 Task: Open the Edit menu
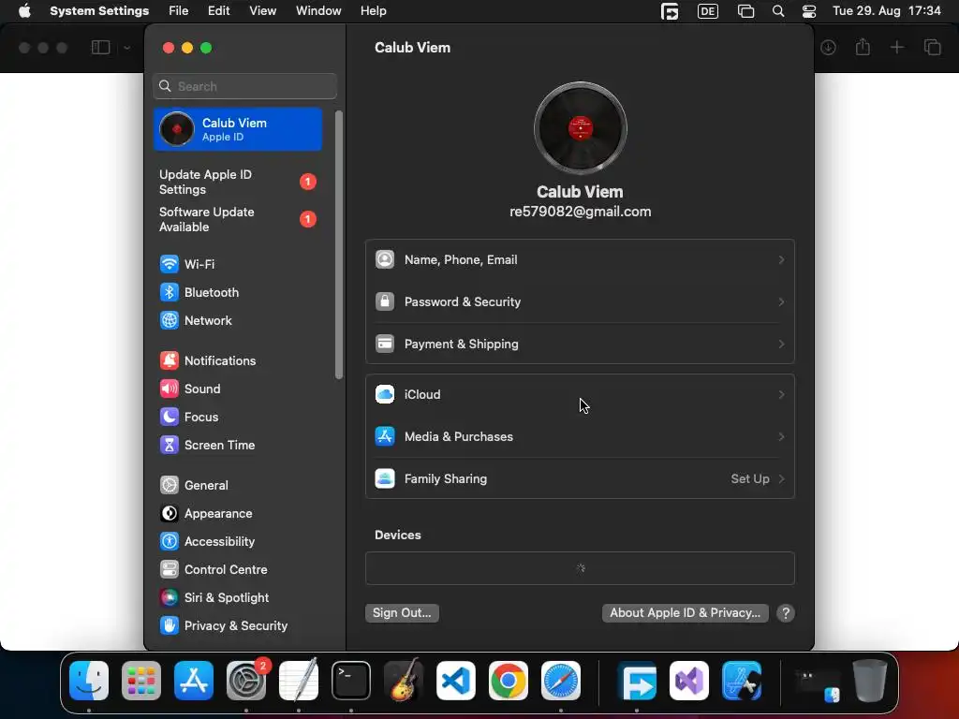point(219,11)
